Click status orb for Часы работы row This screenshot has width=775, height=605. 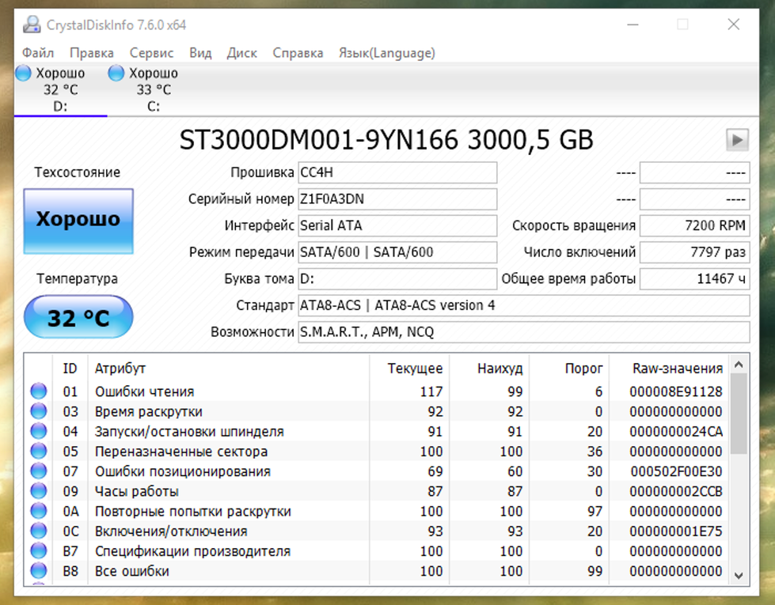(x=38, y=491)
